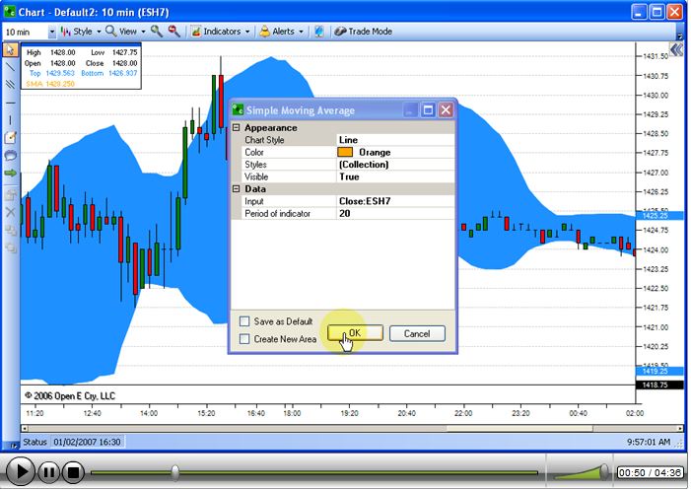Select the Chart Style property row

coord(348,140)
